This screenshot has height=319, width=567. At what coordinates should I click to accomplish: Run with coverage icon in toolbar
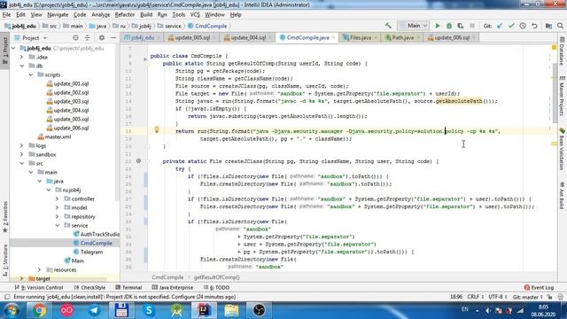point(461,26)
